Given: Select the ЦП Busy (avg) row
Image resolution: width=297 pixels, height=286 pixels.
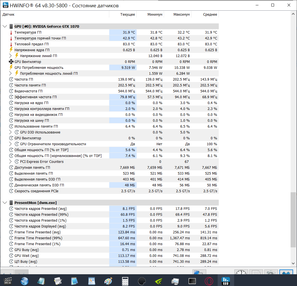Looking at the screenshot, I should (x=114, y=262).
